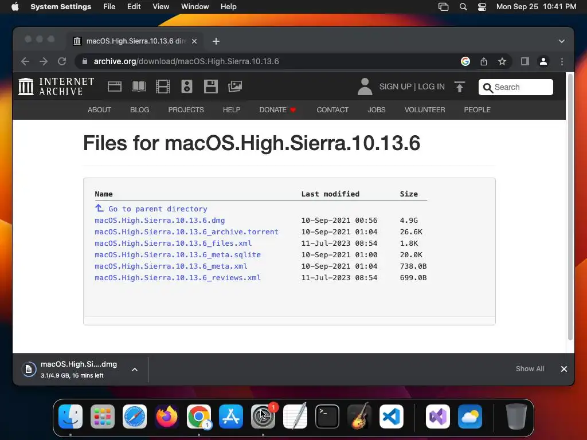Open Visual Studio Code from the Dock
Image resolution: width=587 pixels, height=440 pixels.
click(392, 417)
